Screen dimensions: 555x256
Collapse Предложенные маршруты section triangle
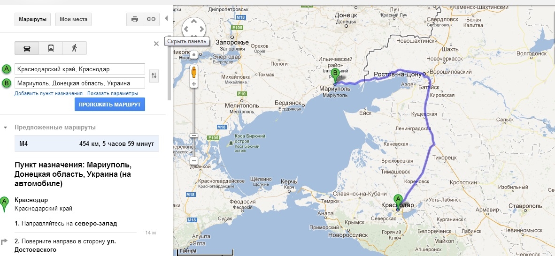click(5, 128)
